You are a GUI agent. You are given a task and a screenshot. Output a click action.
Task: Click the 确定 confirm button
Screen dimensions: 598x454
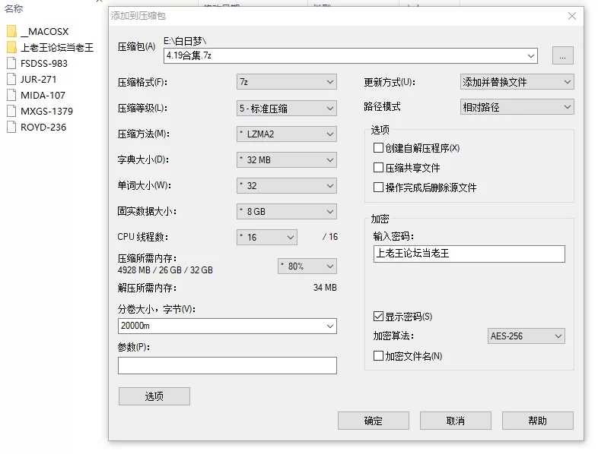373,421
